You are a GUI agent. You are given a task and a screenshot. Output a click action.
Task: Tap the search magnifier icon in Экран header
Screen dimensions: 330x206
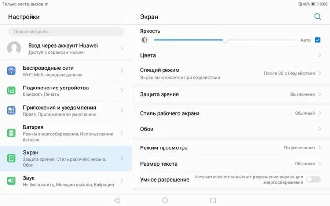click(317, 16)
